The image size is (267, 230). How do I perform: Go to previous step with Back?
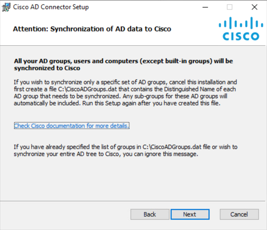(150, 214)
